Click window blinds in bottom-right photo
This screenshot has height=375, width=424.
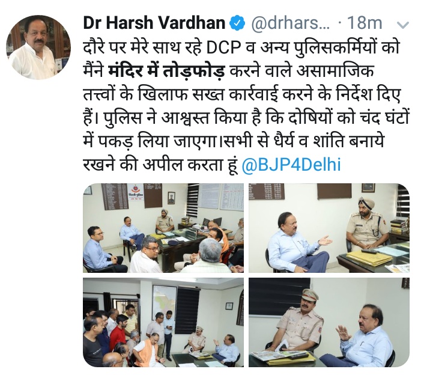click(x=279, y=296)
